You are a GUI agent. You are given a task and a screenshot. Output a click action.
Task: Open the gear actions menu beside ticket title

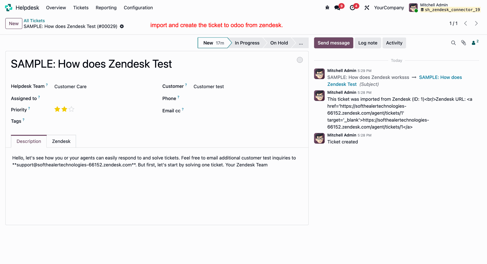[122, 26]
